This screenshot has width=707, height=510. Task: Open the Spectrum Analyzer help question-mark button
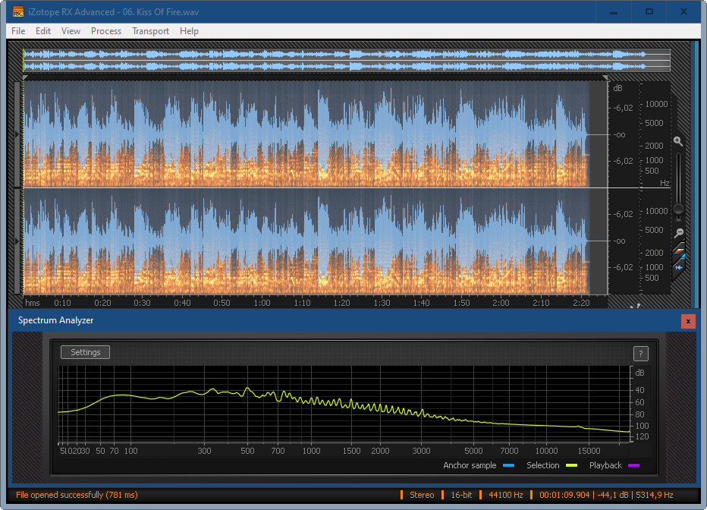click(639, 353)
